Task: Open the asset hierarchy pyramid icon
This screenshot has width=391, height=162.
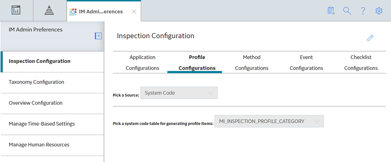Action: click(49, 10)
